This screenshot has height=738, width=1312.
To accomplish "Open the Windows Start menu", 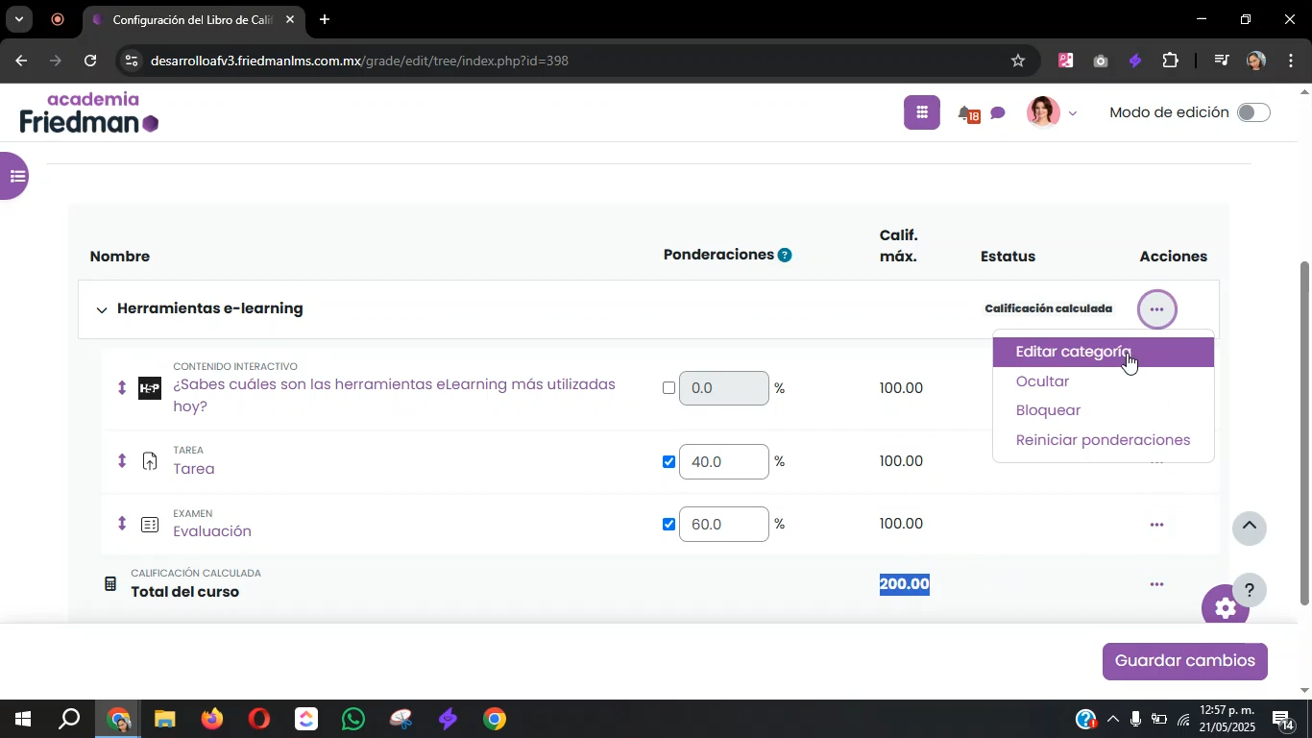I will pyautogui.click(x=22, y=719).
